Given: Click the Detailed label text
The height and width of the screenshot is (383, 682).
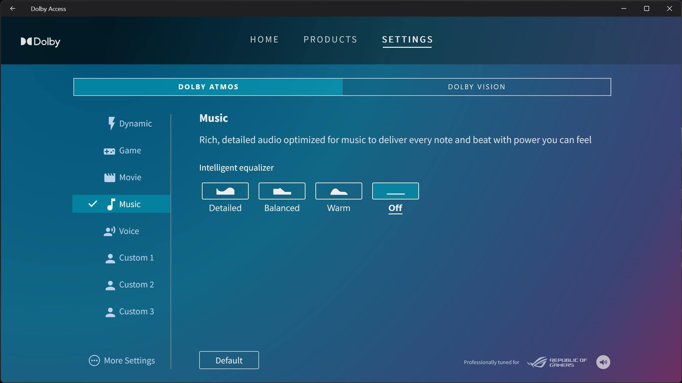Looking at the screenshot, I should pyautogui.click(x=225, y=208).
